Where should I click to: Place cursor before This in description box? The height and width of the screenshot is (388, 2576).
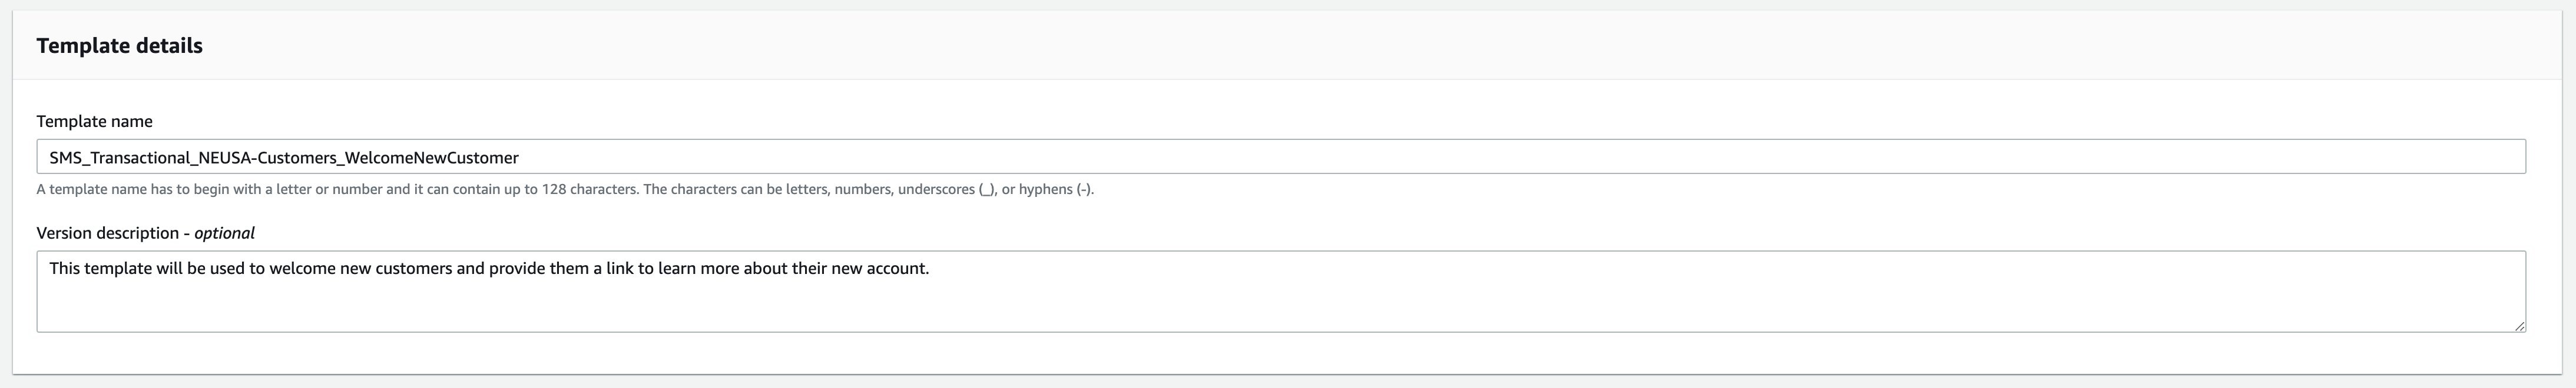coord(50,268)
